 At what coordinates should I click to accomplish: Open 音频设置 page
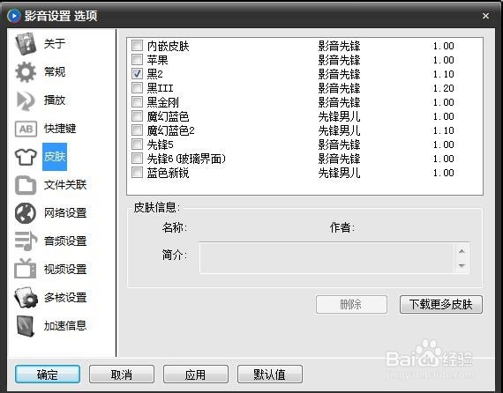pos(65,241)
